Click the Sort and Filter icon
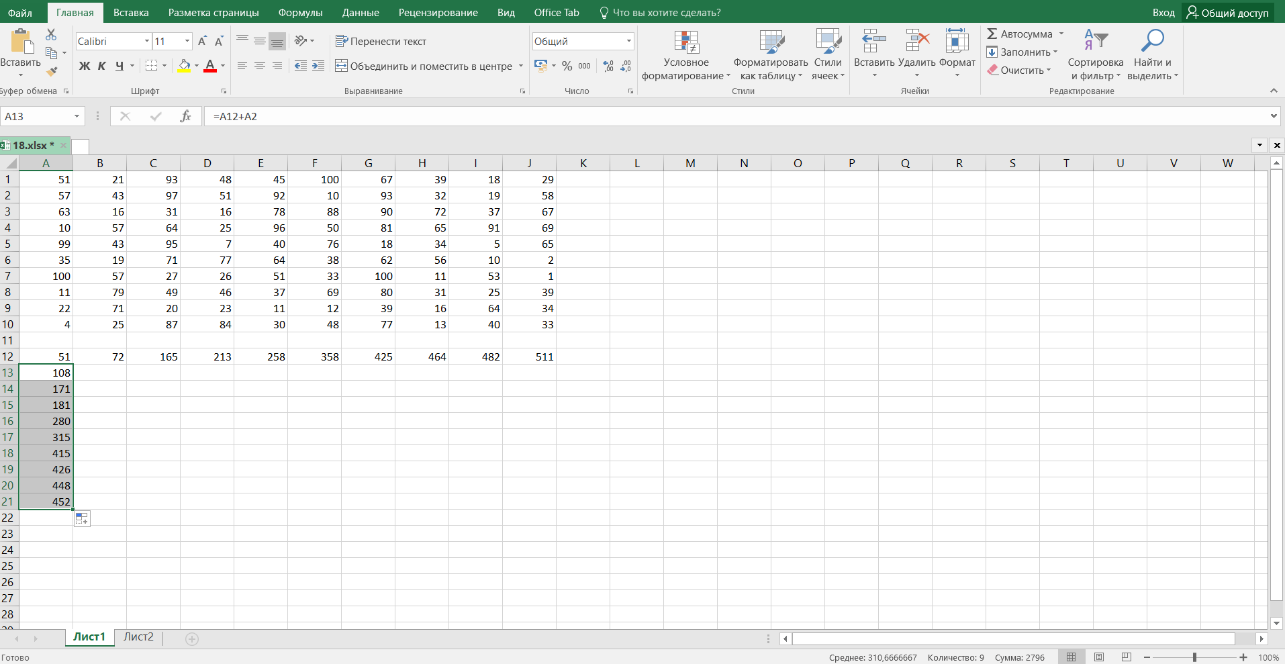Image resolution: width=1285 pixels, height=664 pixels. coord(1096,41)
